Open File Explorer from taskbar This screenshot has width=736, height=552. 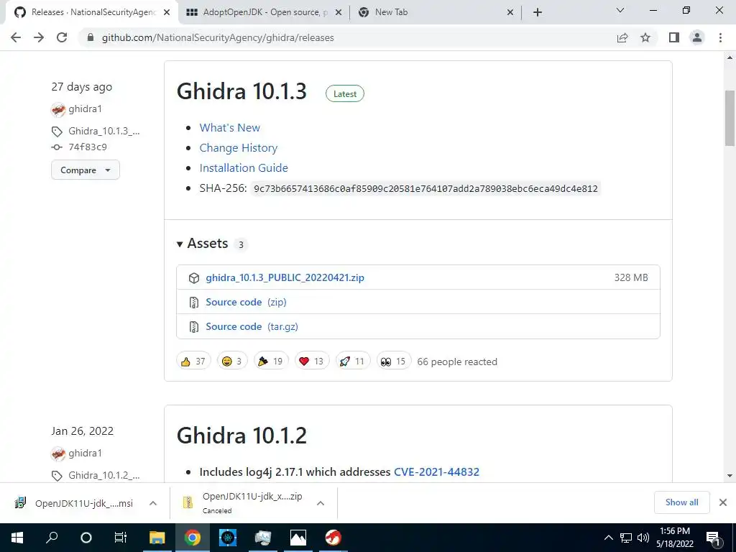click(x=157, y=538)
